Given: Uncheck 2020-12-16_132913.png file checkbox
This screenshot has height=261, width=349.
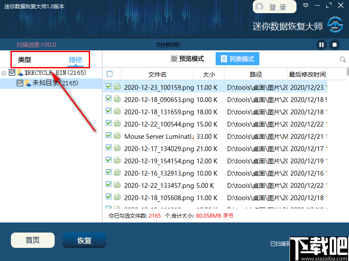Looking at the screenshot, I should pos(108,172).
